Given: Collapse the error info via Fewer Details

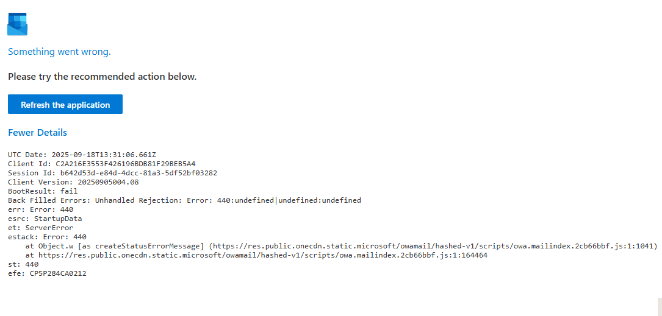Looking at the screenshot, I should (38, 132).
